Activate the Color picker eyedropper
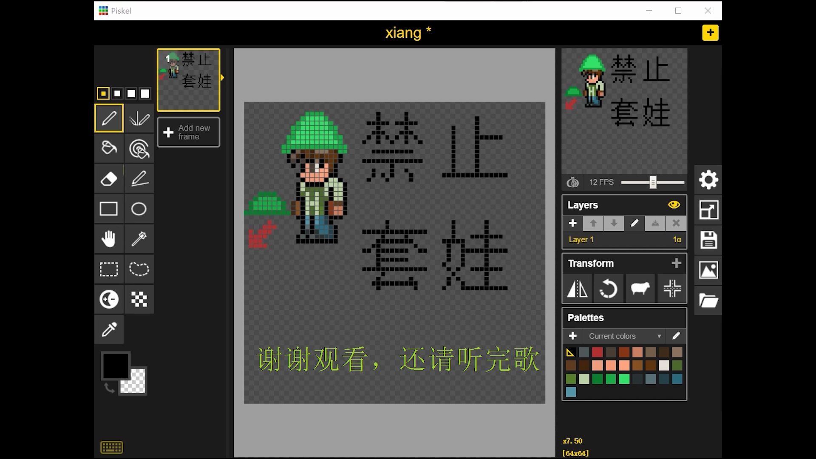This screenshot has height=459, width=816. [109, 329]
